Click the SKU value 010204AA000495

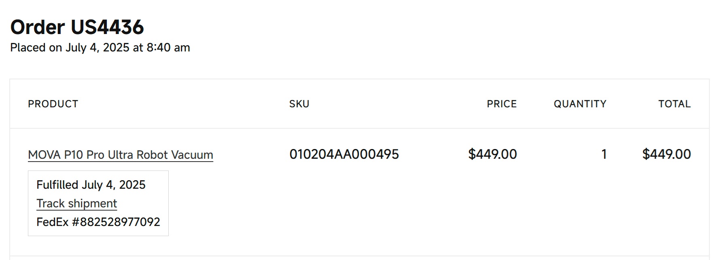[x=344, y=154]
